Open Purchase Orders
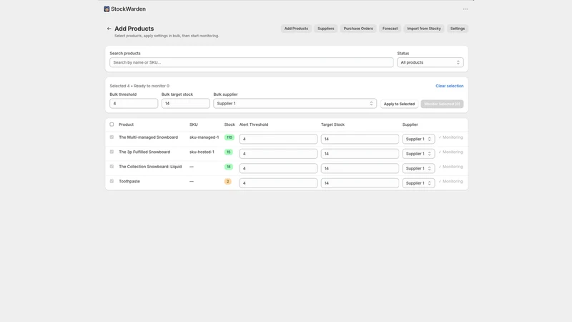The height and width of the screenshot is (322, 572). (x=358, y=29)
